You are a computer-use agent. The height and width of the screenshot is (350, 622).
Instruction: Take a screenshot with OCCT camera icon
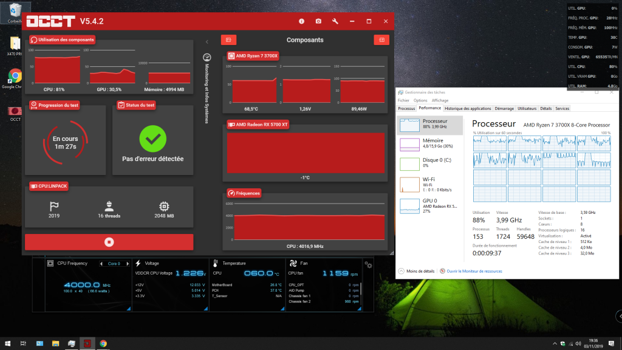[318, 21]
